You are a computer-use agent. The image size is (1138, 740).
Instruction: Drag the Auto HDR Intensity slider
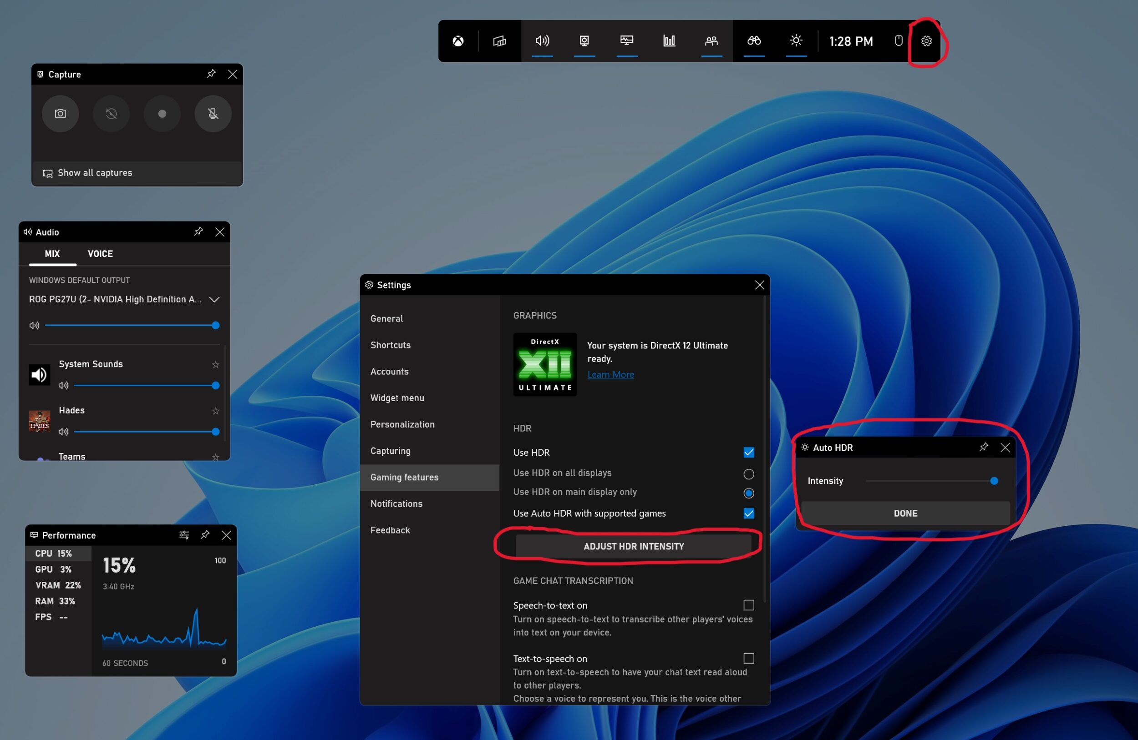tap(994, 480)
